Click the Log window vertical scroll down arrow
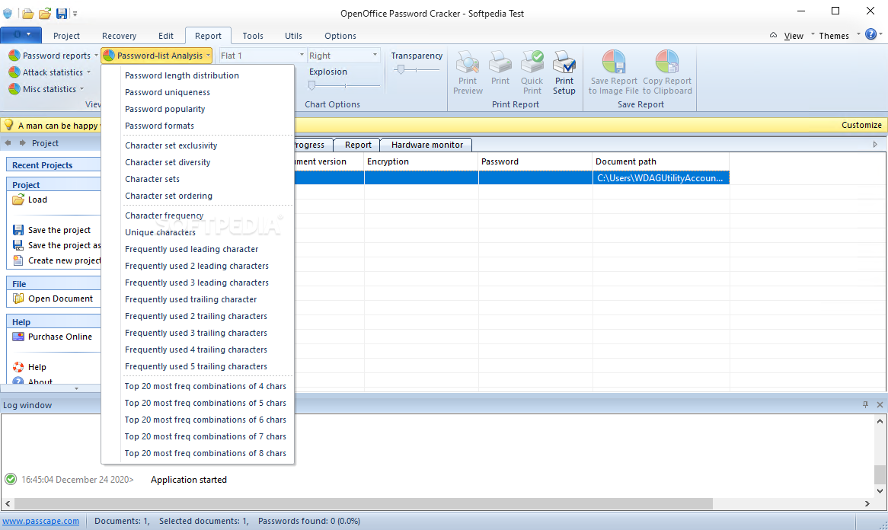 tap(880, 491)
